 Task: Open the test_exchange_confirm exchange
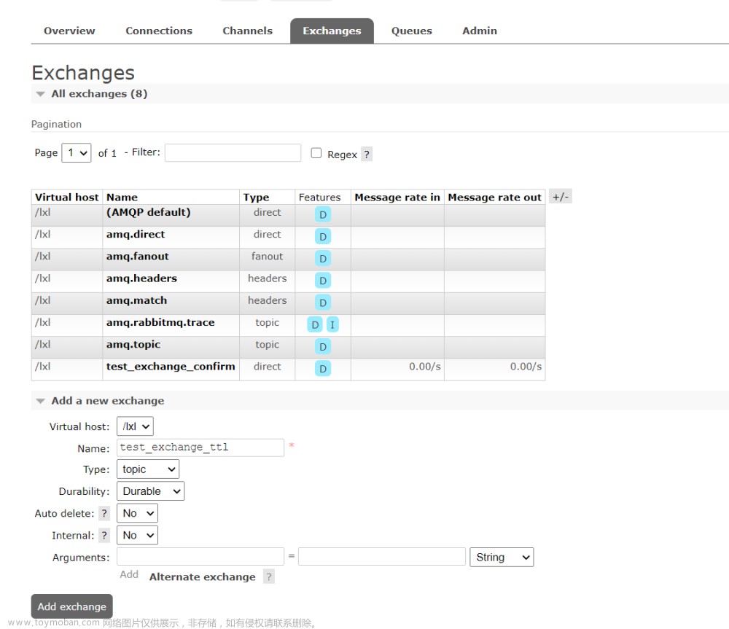(171, 367)
